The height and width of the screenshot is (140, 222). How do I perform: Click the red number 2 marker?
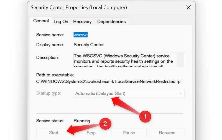pyautogui.click(x=105, y=124)
